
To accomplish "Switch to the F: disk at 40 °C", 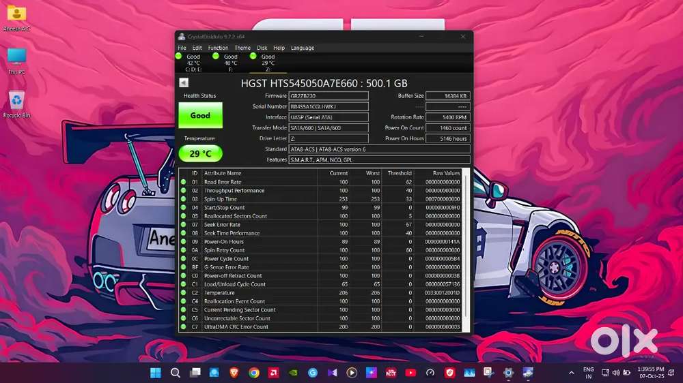I will coord(231,63).
